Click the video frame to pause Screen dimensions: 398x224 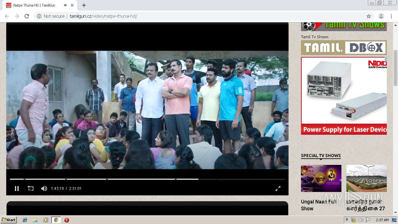[x=147, y=110]
